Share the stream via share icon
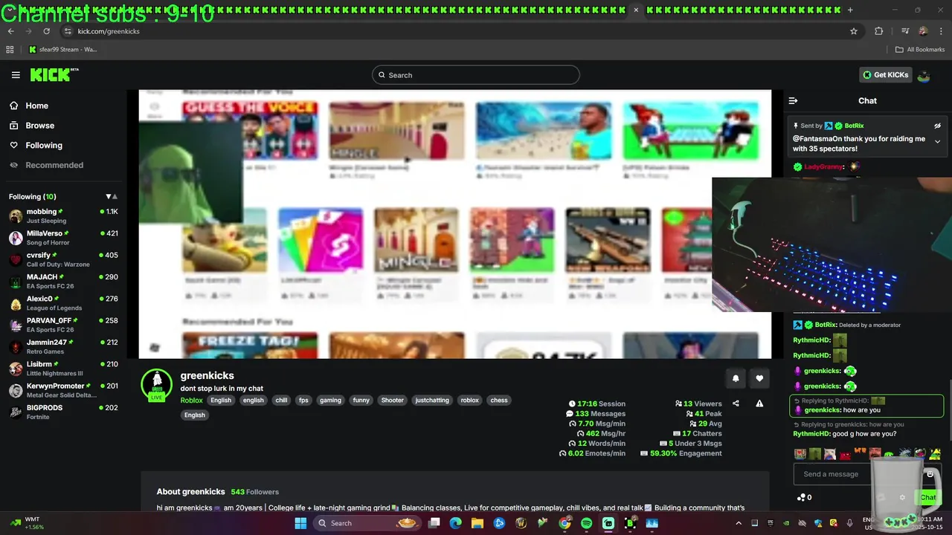 coord(736,403)
